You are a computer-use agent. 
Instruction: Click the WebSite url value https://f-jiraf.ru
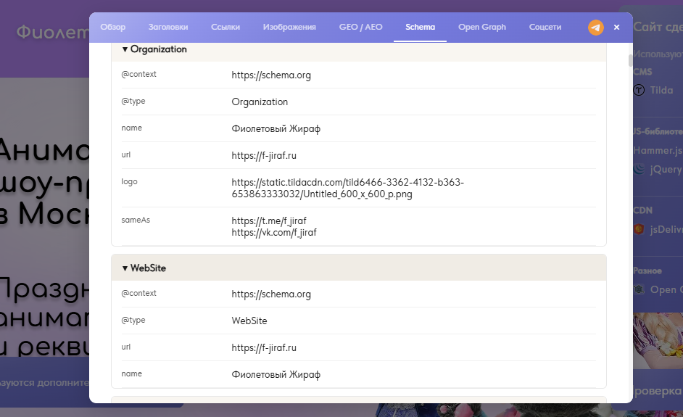coord(264,347)
